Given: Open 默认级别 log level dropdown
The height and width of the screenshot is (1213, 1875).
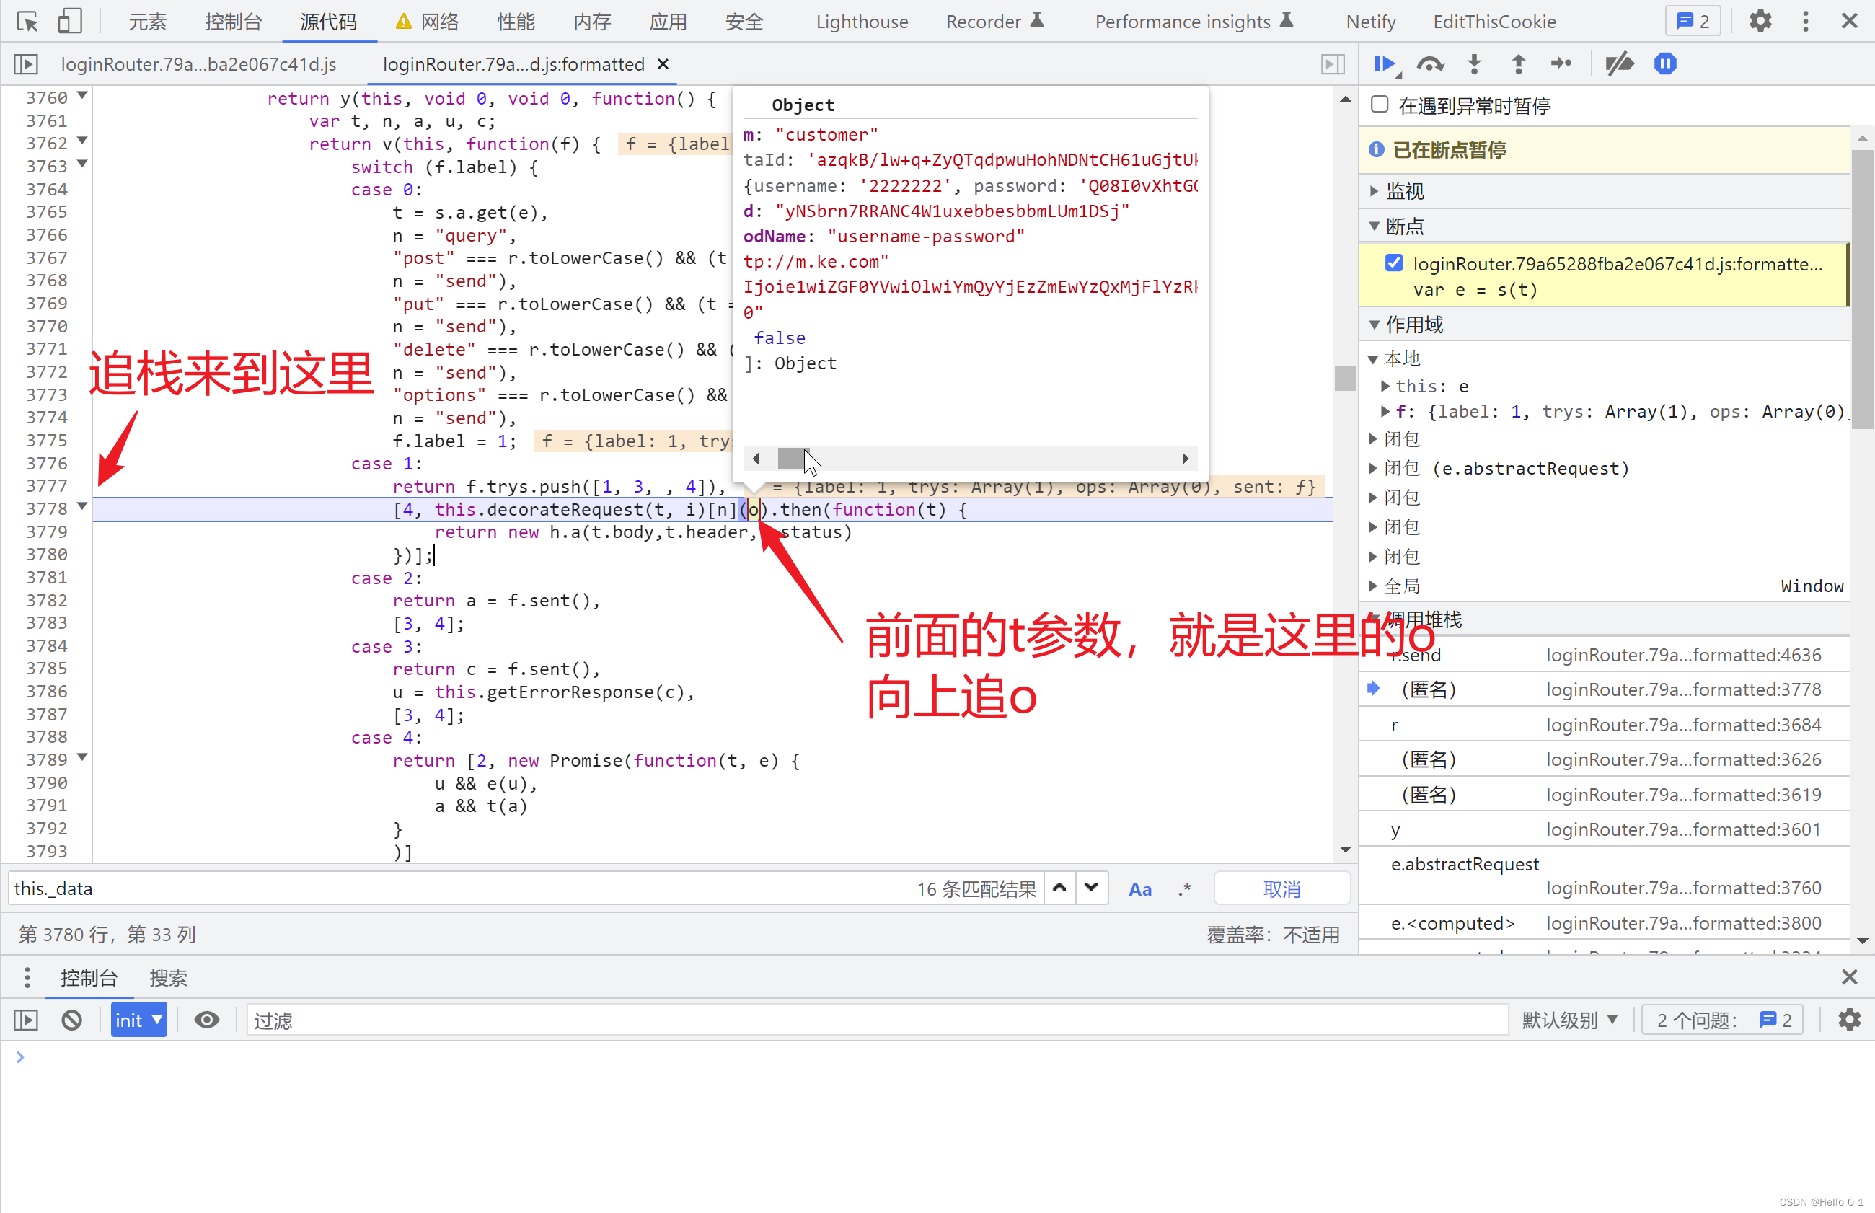Looking at the screenshot, I should [1569, 1020].
